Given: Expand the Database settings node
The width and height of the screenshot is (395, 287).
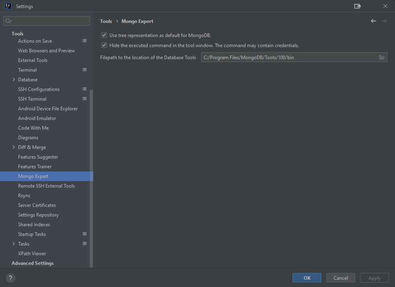Looking at the screenshot, I should [x=14, y=80].
